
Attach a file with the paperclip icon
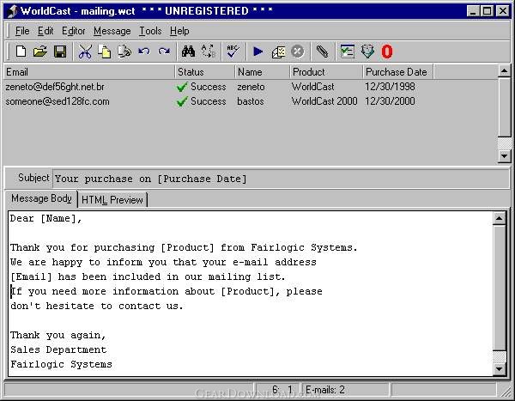tap(322, 52)
